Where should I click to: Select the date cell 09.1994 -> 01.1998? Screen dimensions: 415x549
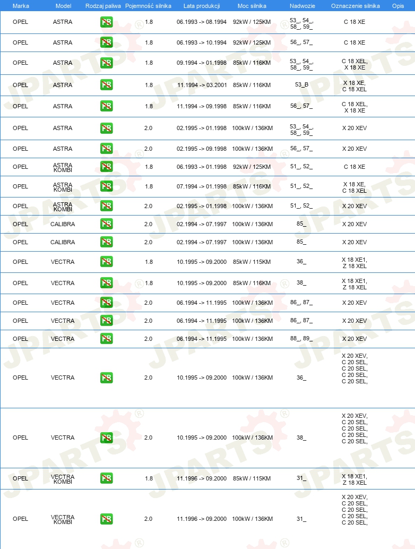tap(202, 63)
